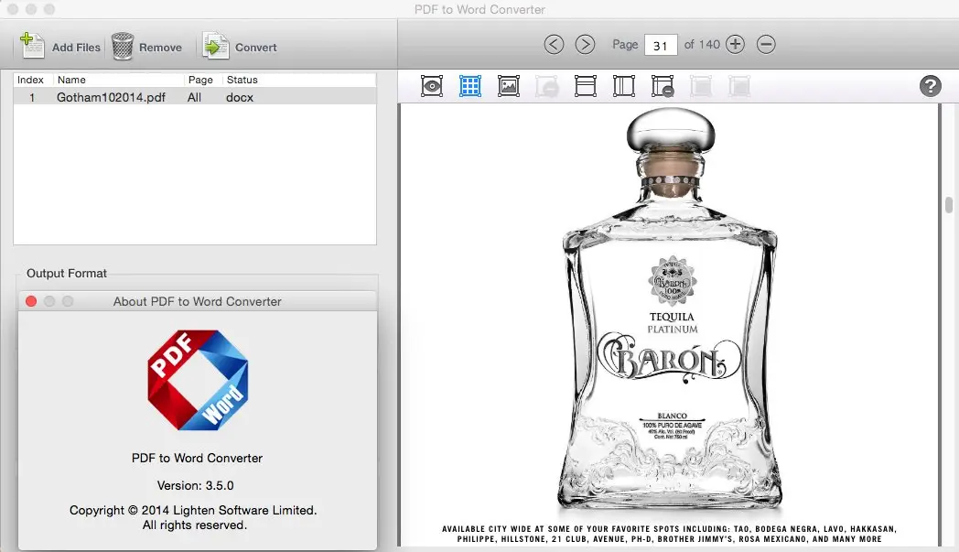Close the About PDF to Word Converter window
Image resolution: width=959 pixels, height=552 pixels.
31,301
